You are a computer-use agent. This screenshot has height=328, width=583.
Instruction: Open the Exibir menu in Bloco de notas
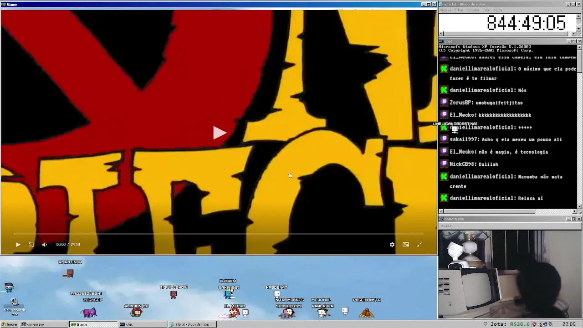(486, 10)
